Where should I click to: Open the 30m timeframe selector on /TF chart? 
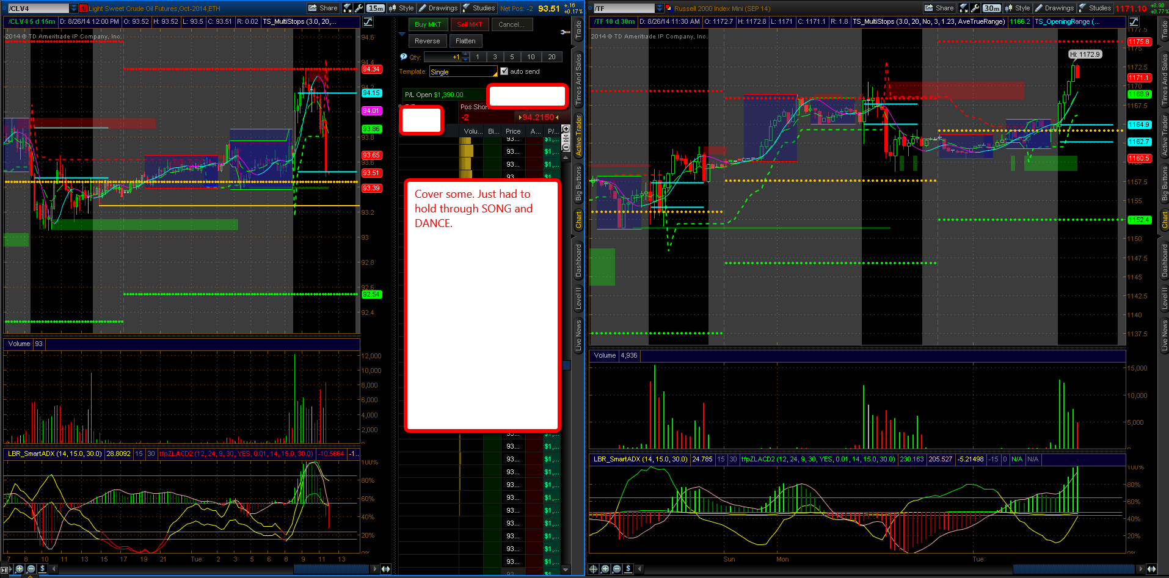(x=992, y=8)
